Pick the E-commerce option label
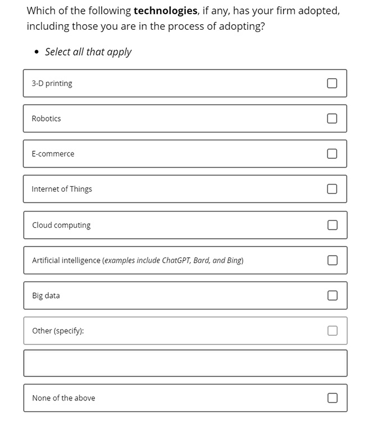This screenshot has height=424, width=365. click(53, 154)
